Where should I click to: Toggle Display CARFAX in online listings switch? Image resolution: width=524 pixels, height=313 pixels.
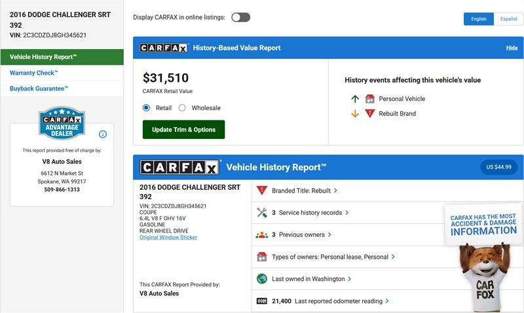point(240,18)
